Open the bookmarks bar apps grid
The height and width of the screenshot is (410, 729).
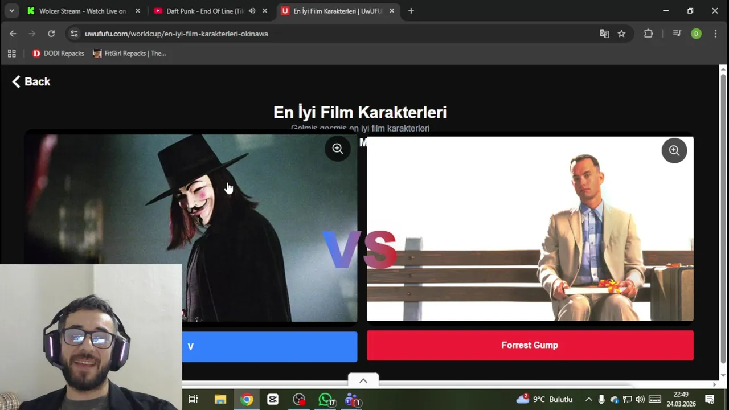click(11, 53)
